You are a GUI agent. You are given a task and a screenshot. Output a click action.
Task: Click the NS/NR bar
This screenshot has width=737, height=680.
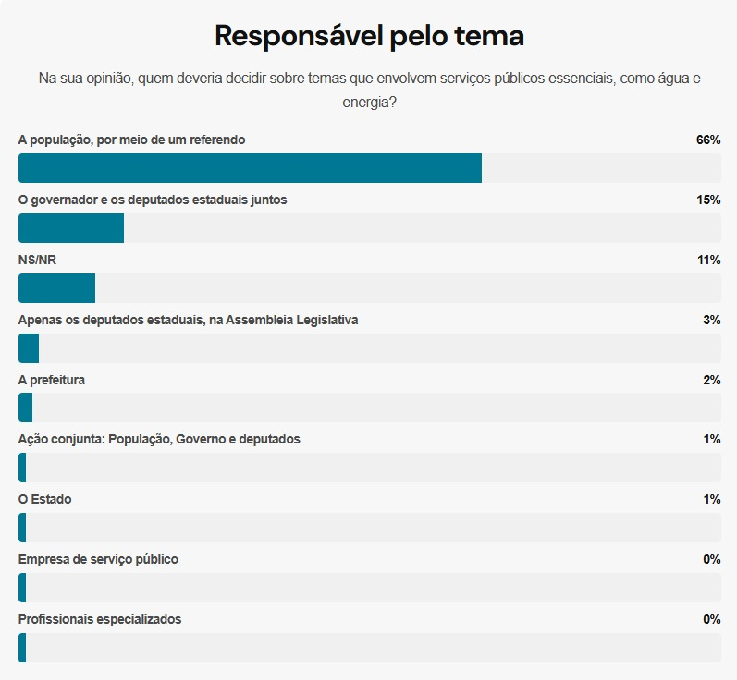[57, 288]
